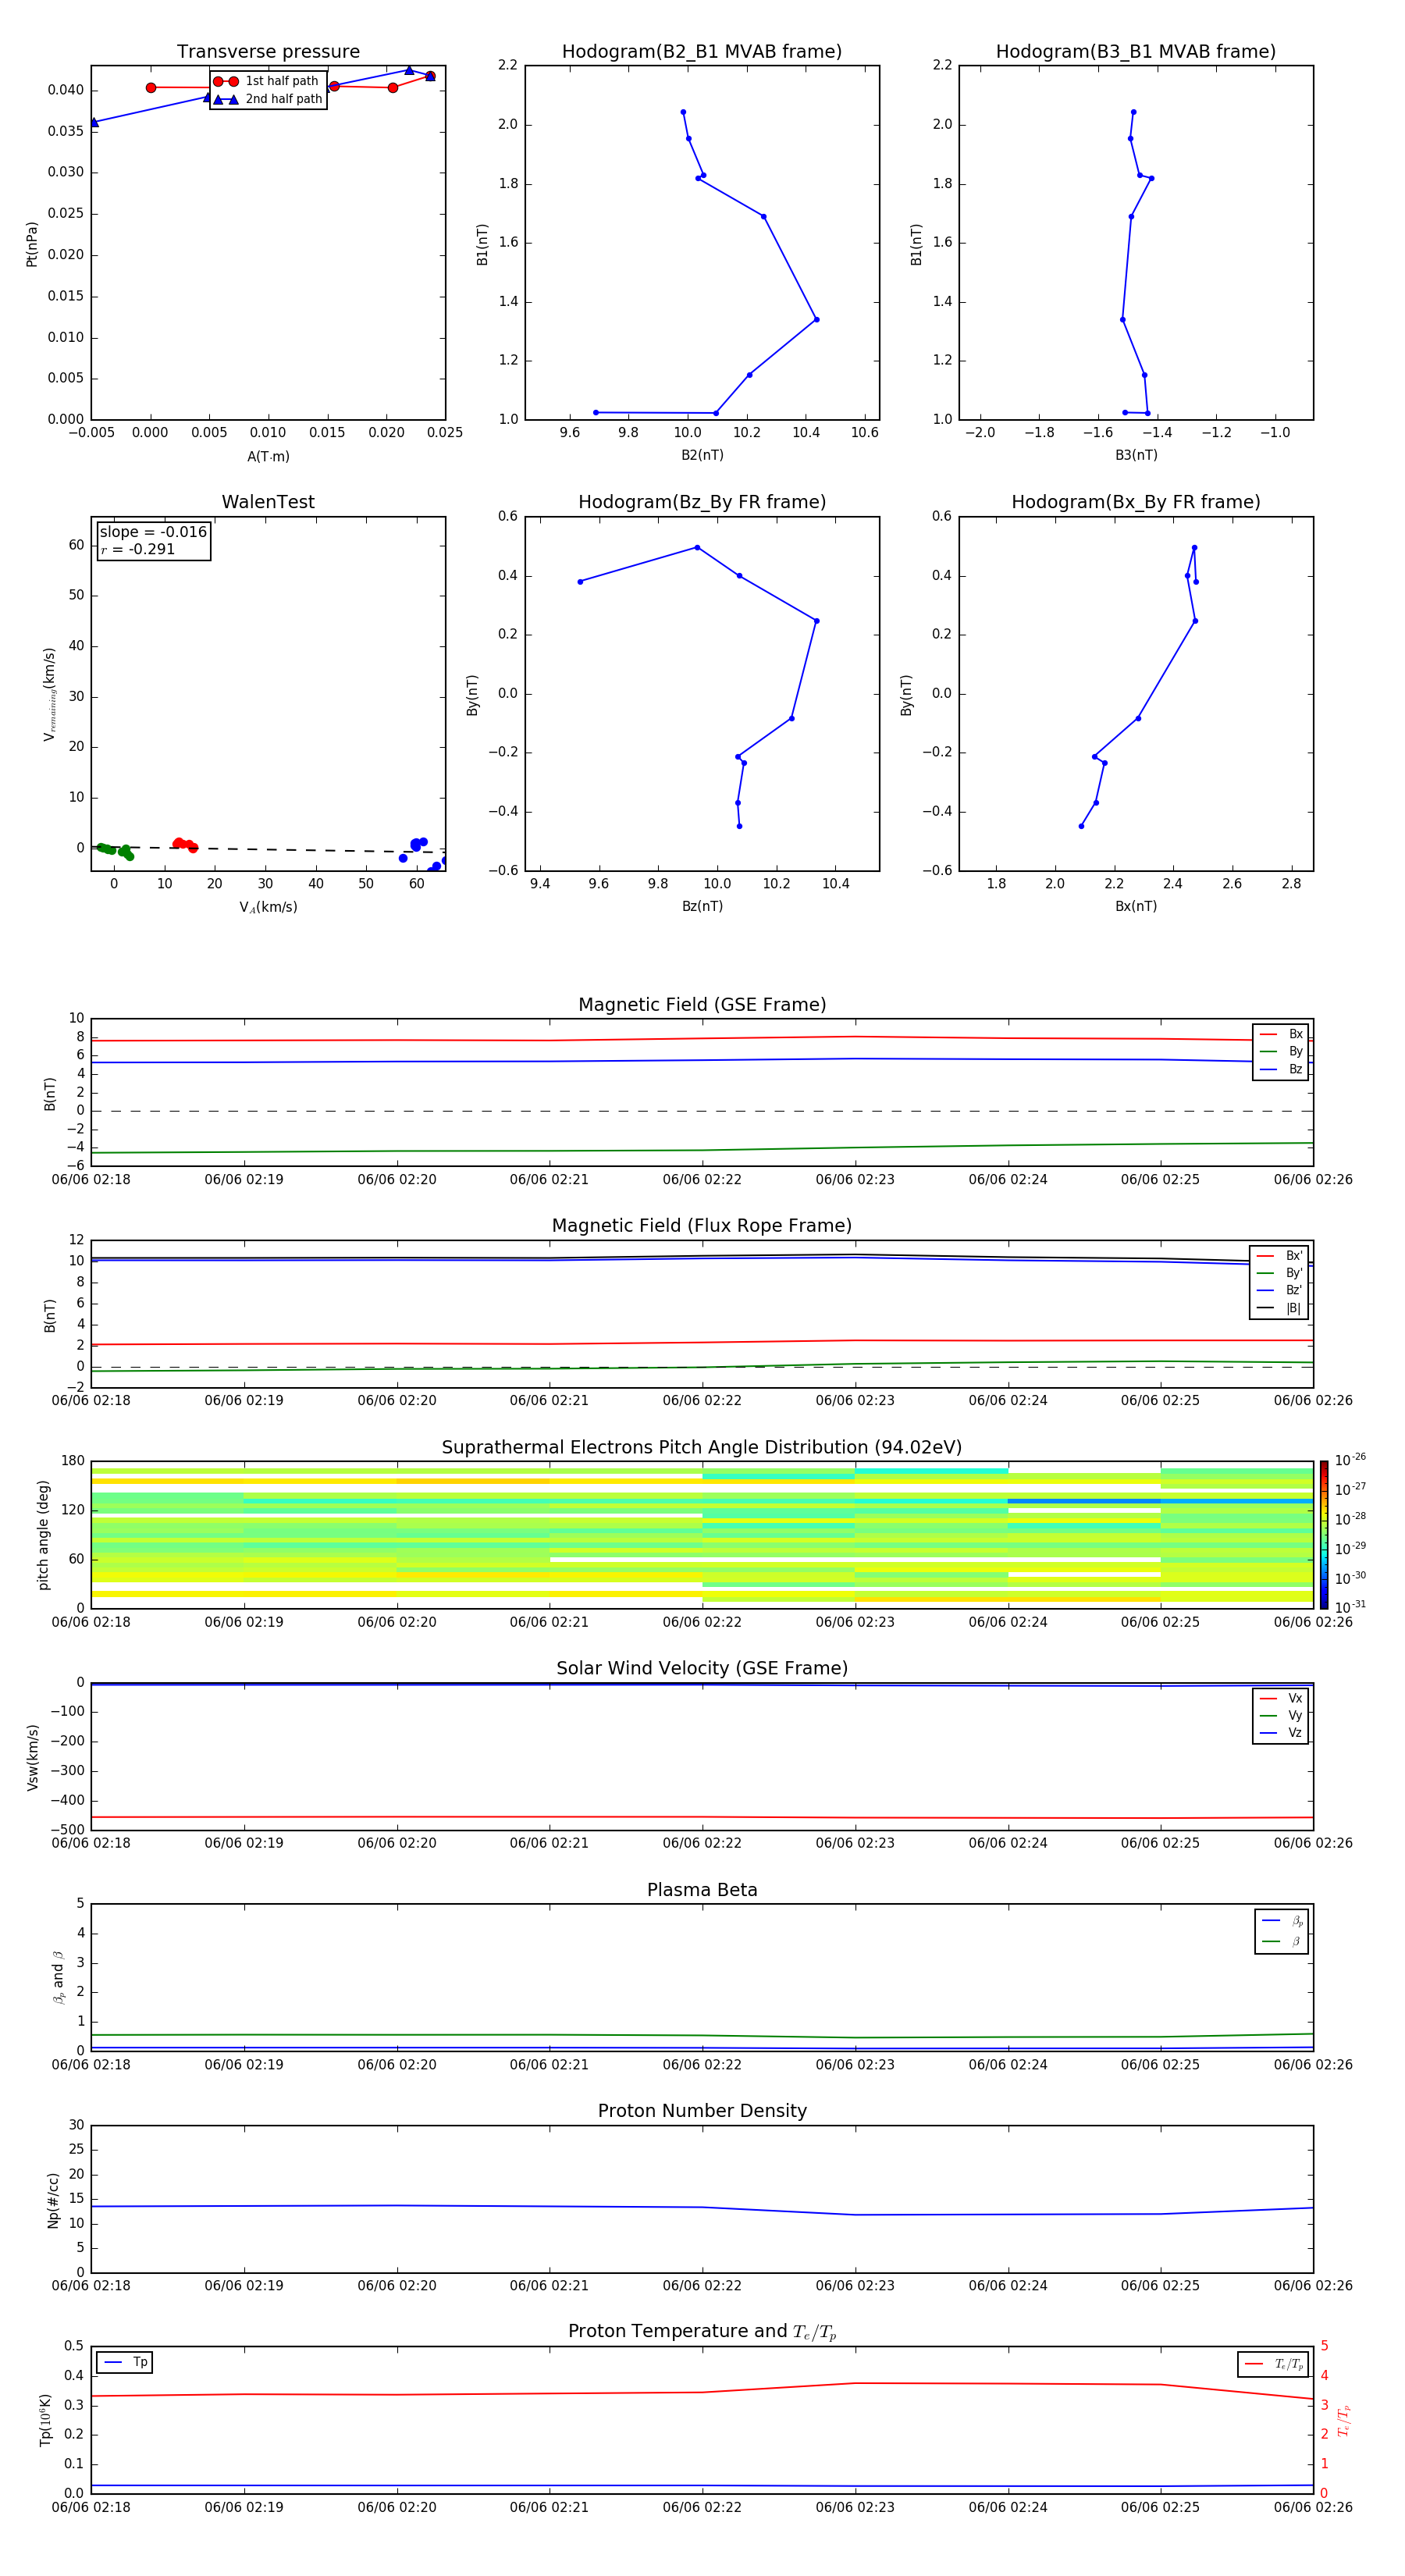Click the 'Pt(nPa)' y-axis label
This screenshot has width=1405, height=2576.
(32, 243)
